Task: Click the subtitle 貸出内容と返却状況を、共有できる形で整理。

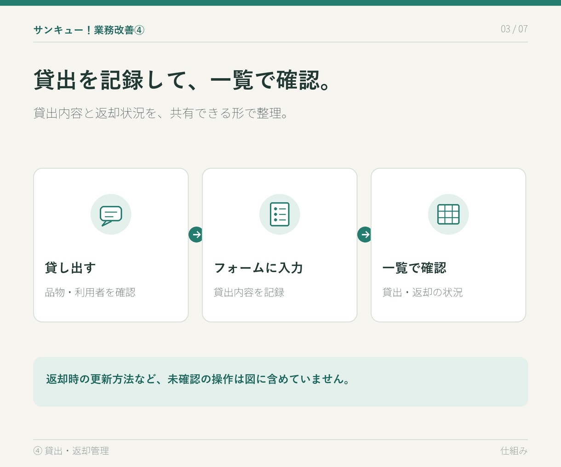Action: [161, 113]
